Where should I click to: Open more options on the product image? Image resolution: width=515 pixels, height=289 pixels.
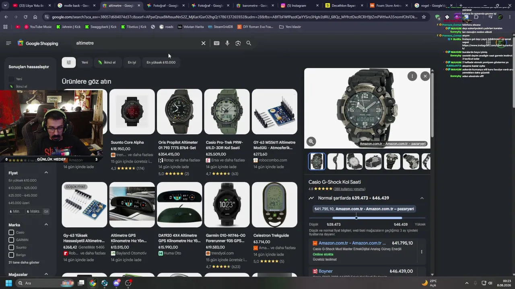[412, 76]
